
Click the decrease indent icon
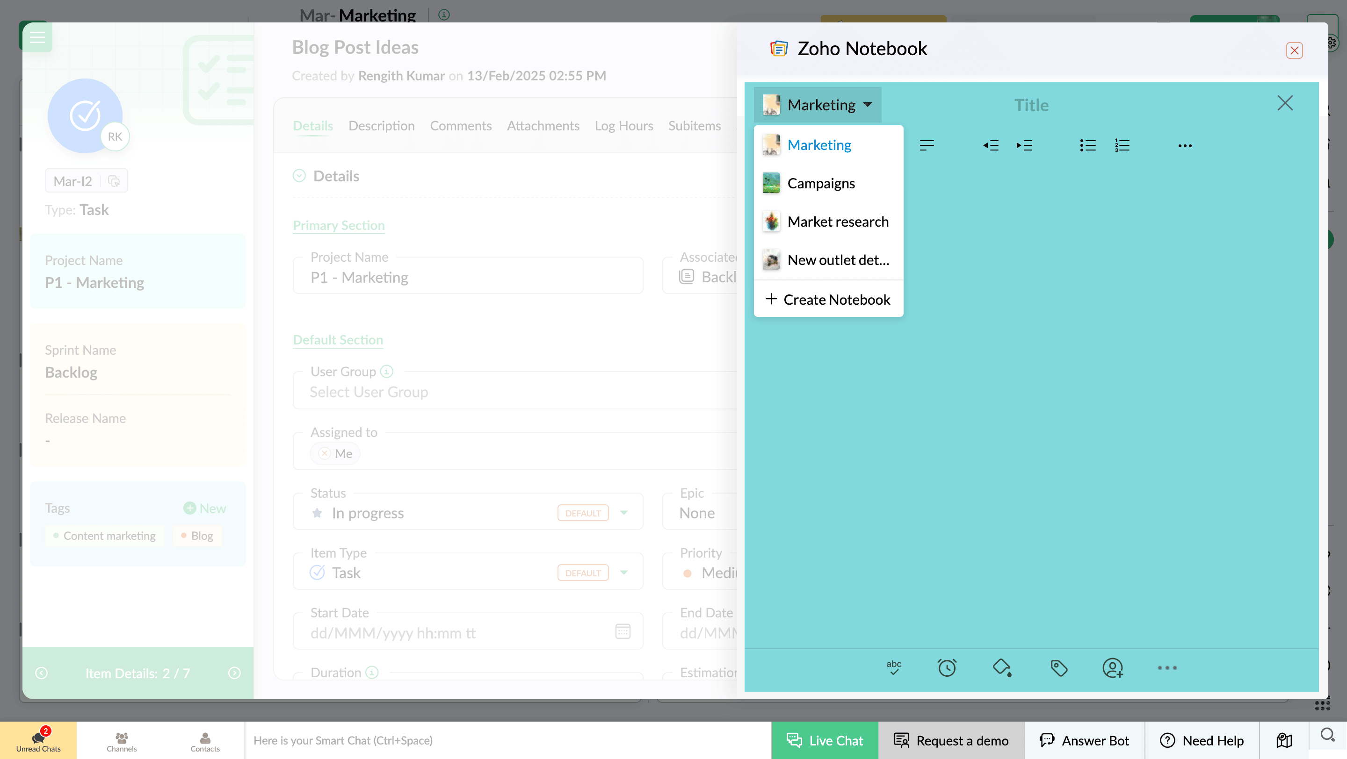coord(991,145)
